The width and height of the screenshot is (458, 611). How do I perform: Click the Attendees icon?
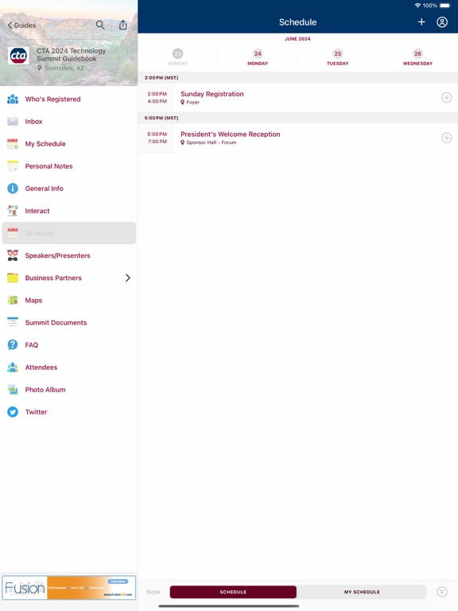pyautogui.click(x=13, y=368)
